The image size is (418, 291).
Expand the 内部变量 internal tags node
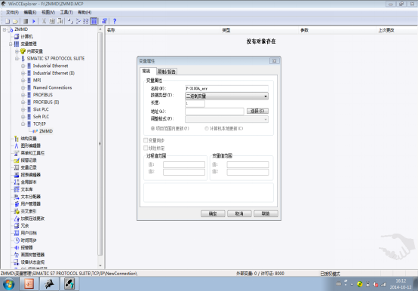tap(17, 51)
